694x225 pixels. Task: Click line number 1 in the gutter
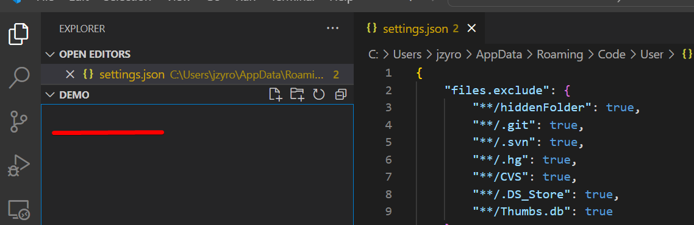tap(388, 73)
